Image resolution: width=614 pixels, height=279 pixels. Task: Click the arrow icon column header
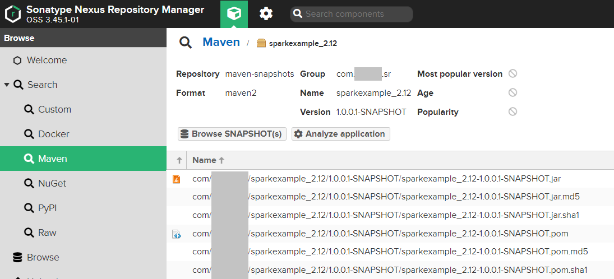pyautogui.click(x=177, y=160)
